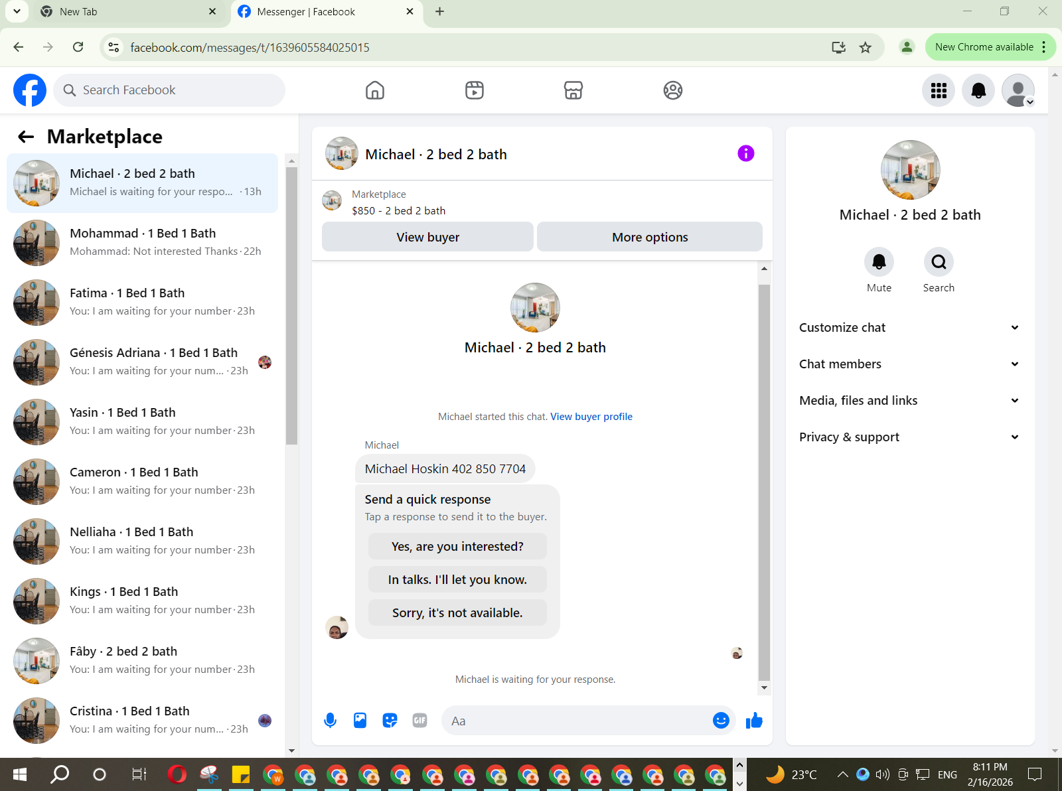The height and width of the screenshot is (791, 1062).
Task: Close the New Tab browser tab
Action: (x=212, y=11)
